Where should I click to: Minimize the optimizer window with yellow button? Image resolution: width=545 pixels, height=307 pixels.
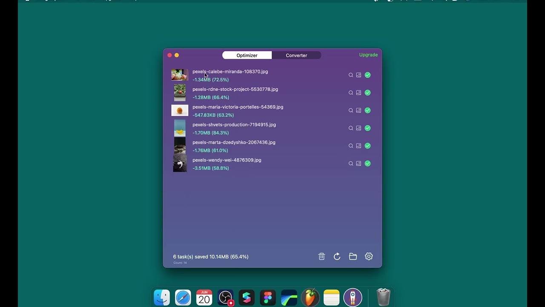coord(177,55)
